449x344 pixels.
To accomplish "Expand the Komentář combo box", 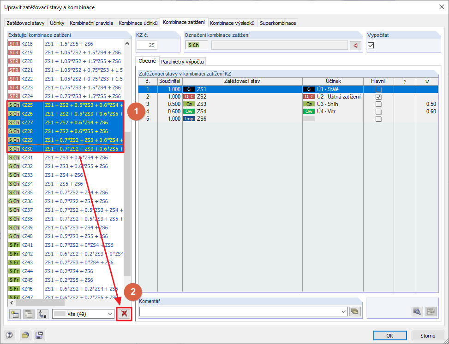I will point(344,312).
